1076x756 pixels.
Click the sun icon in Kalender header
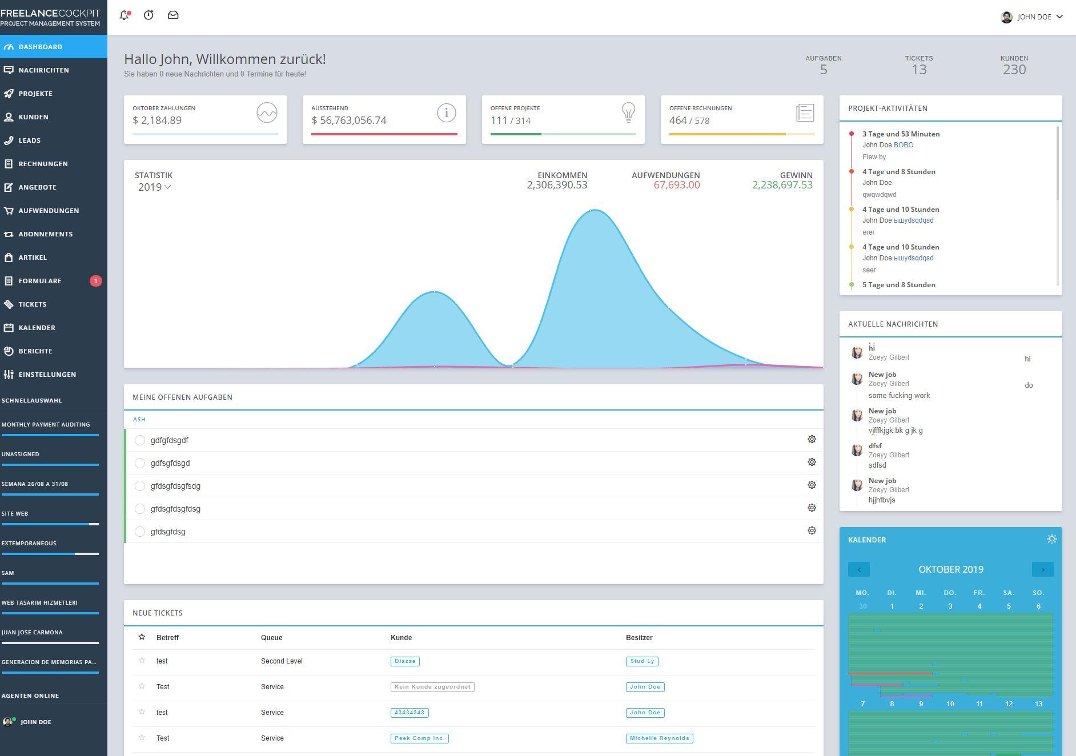[1051, 539]
